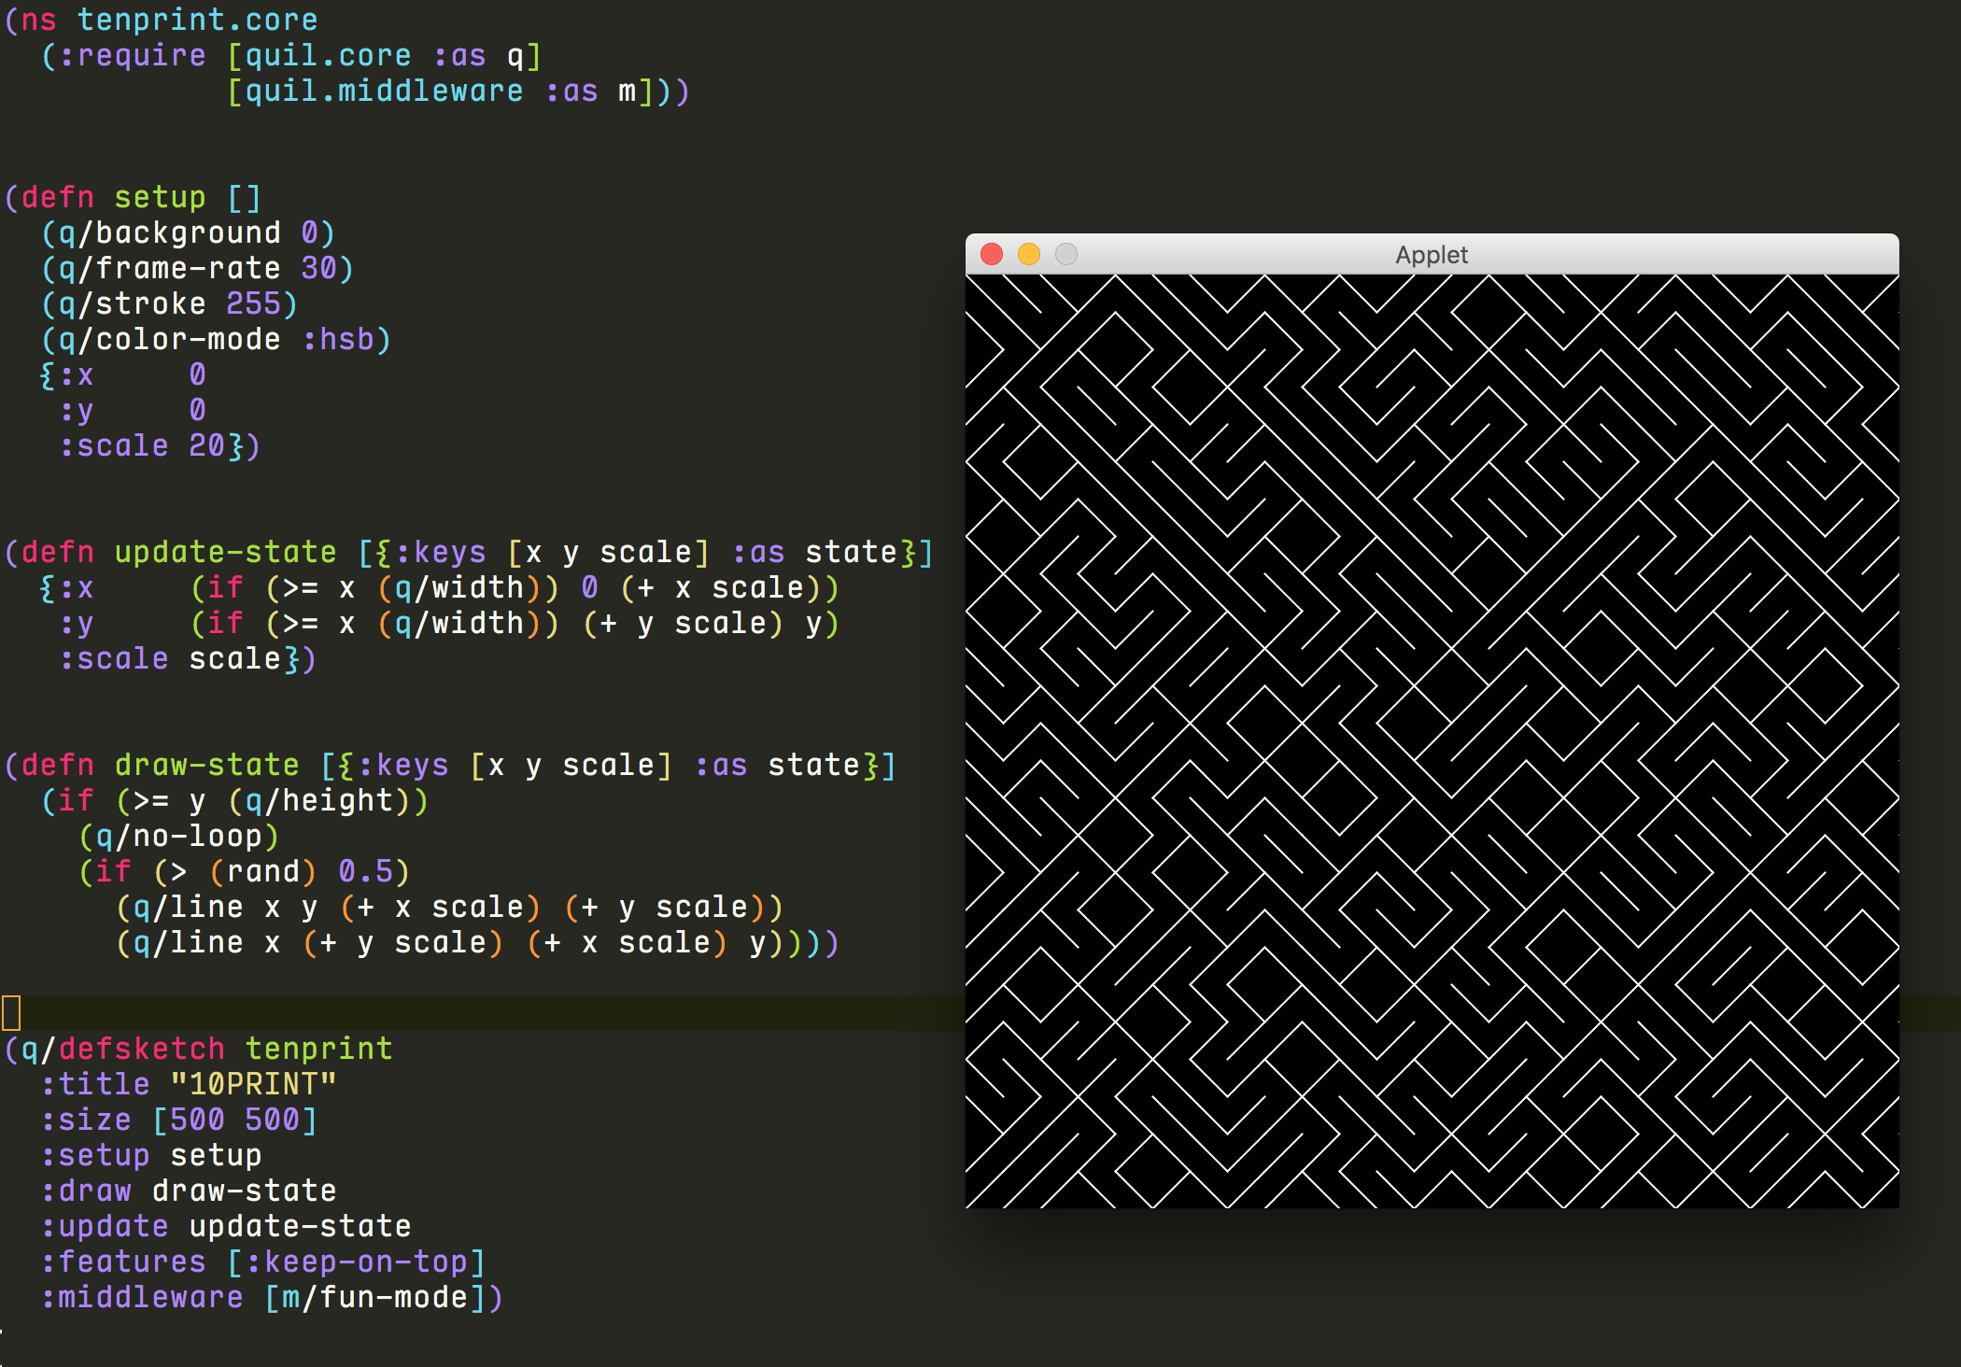1961x1367 pixels.
Task: Click the grayed-out zoom button in Applet
Action: 1066,254
